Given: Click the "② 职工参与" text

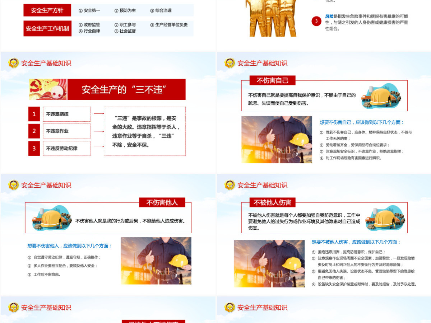Looking at the screenshot, I should click(125, 25).
